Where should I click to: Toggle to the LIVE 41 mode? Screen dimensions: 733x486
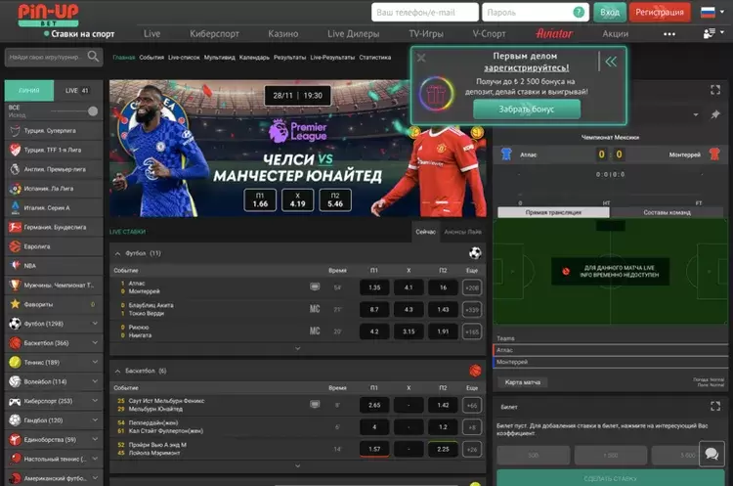click(76, 90)
